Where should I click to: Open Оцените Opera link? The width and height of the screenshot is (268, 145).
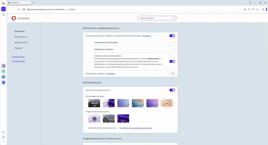click(18, 57)
